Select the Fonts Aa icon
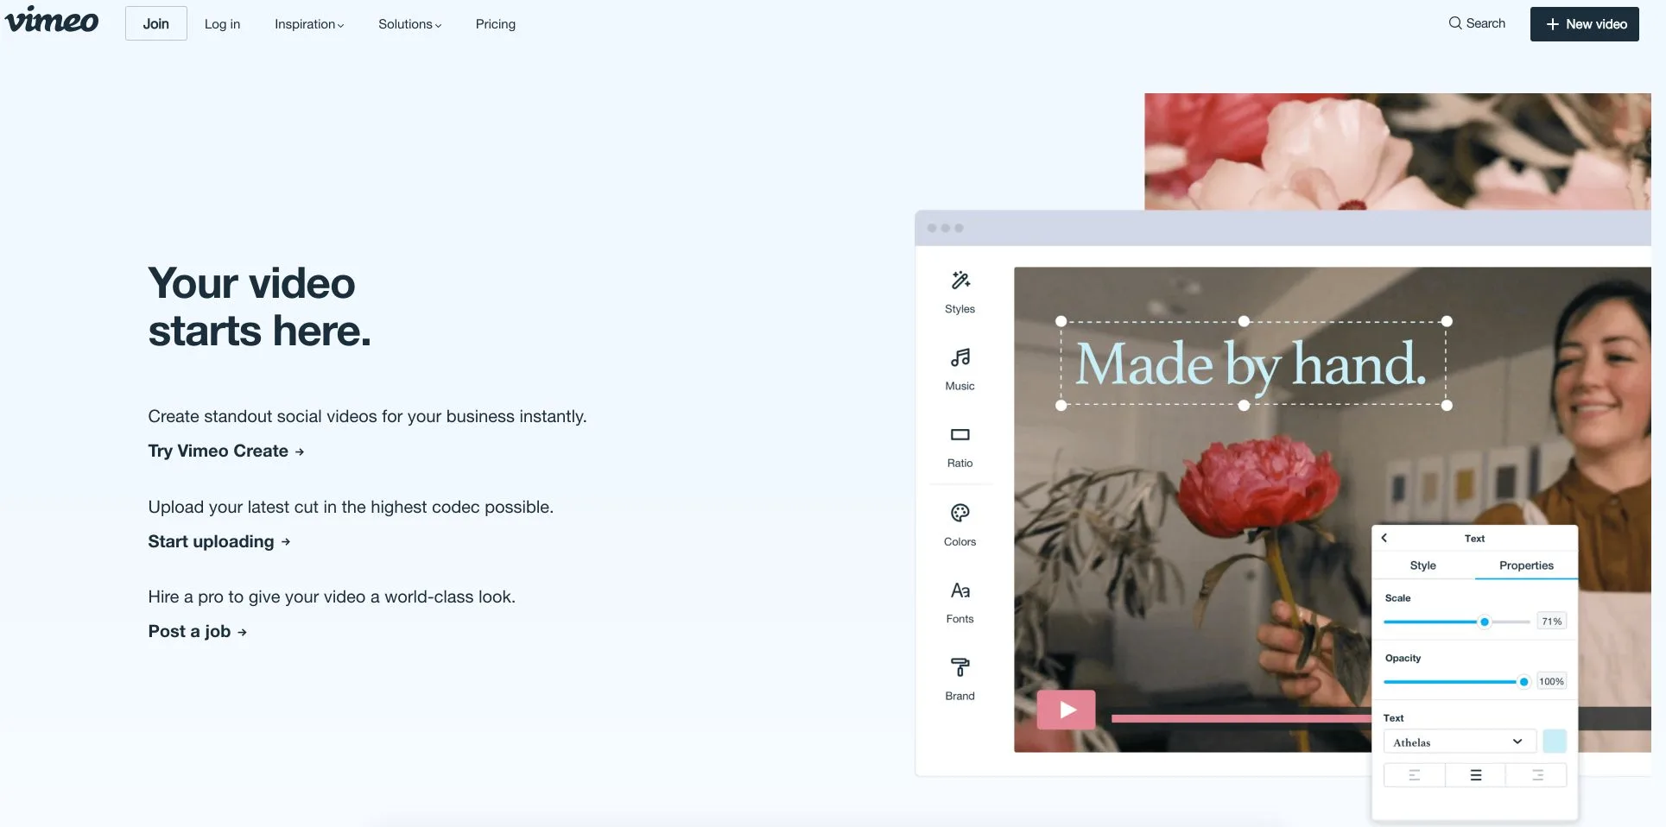1666x827 pixels. pos(960,590)
